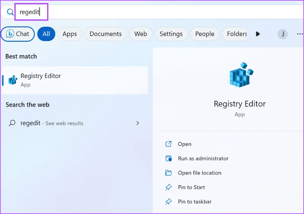The image size is (304, 214).
Task: Click the search magnifier icon
Action: (x=10, y=12)
